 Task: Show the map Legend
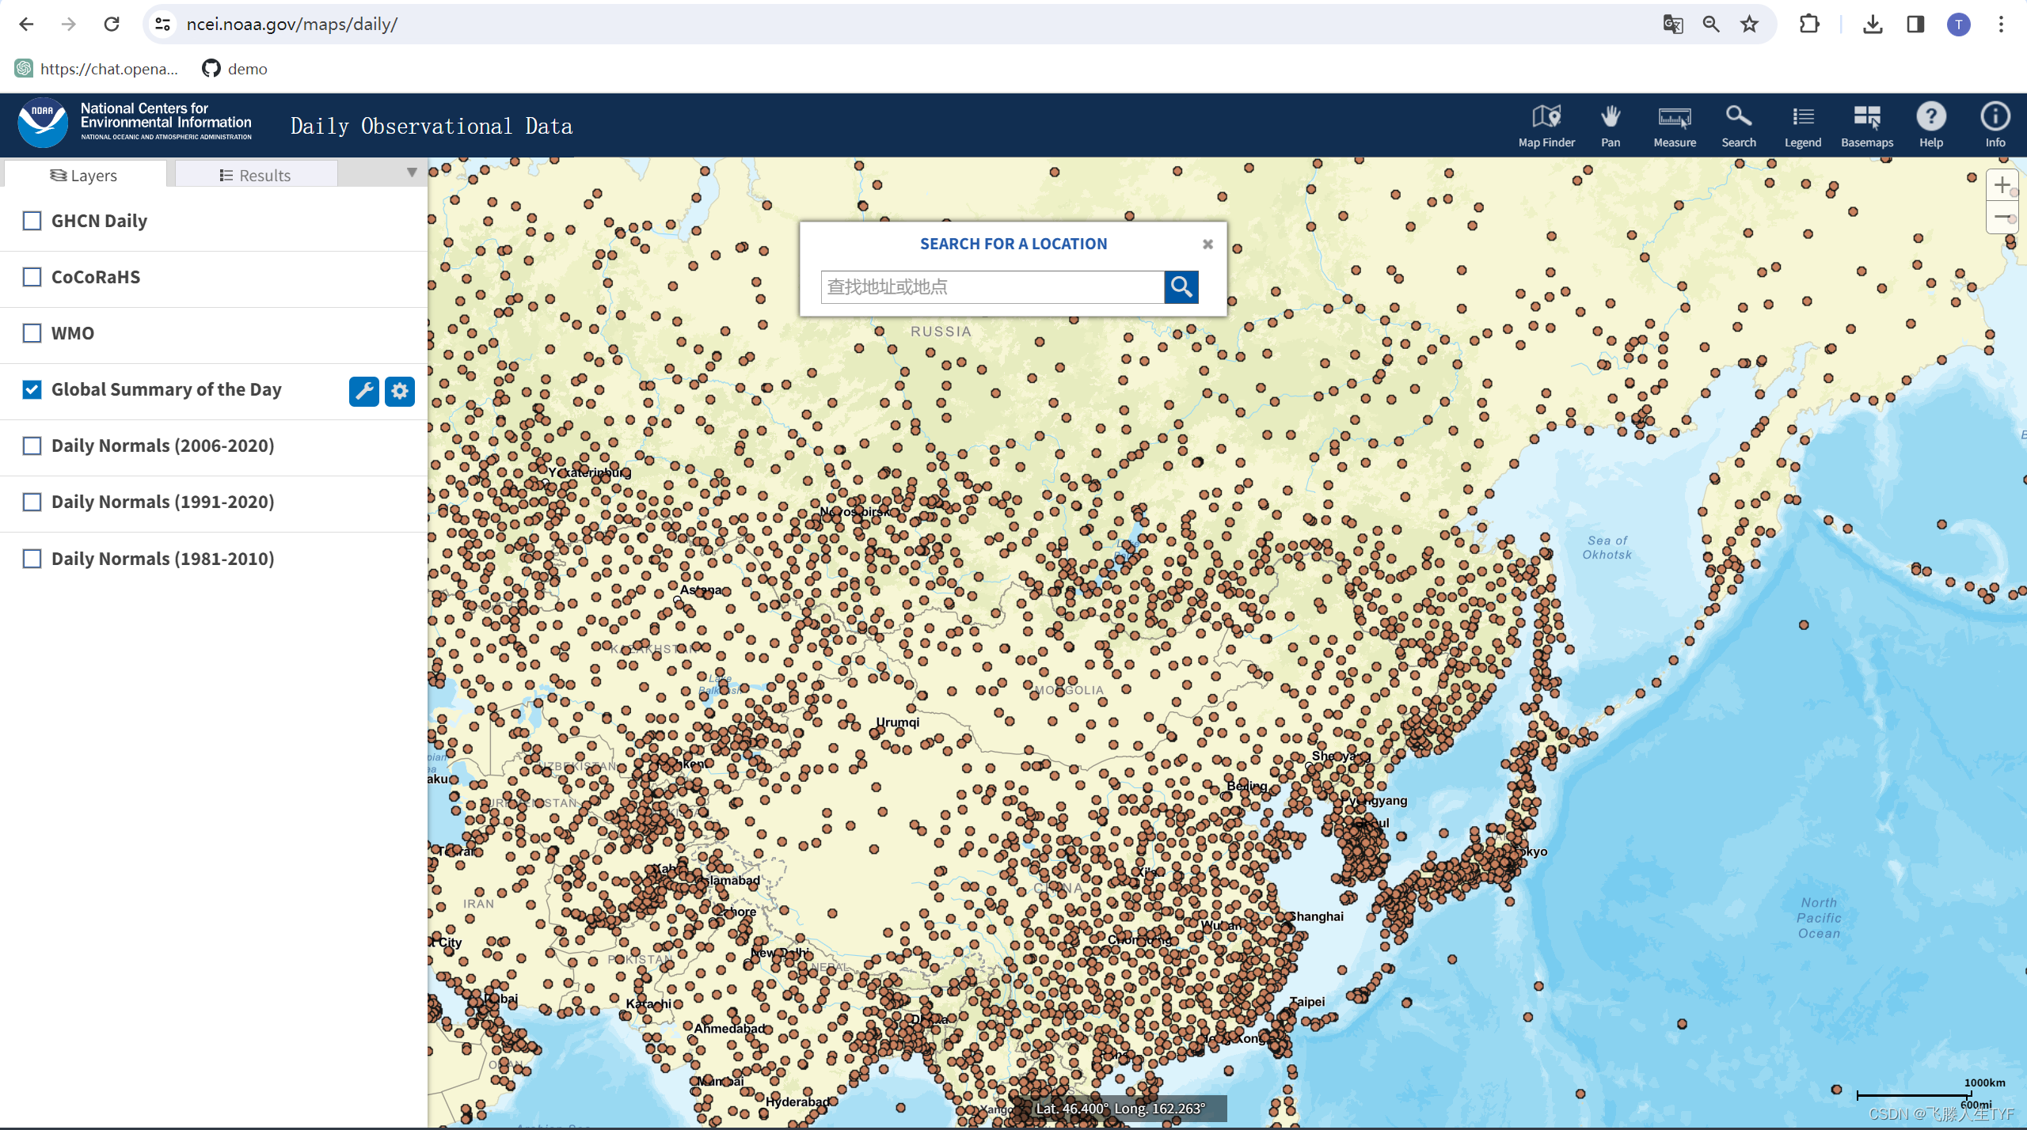(1803, 126)
